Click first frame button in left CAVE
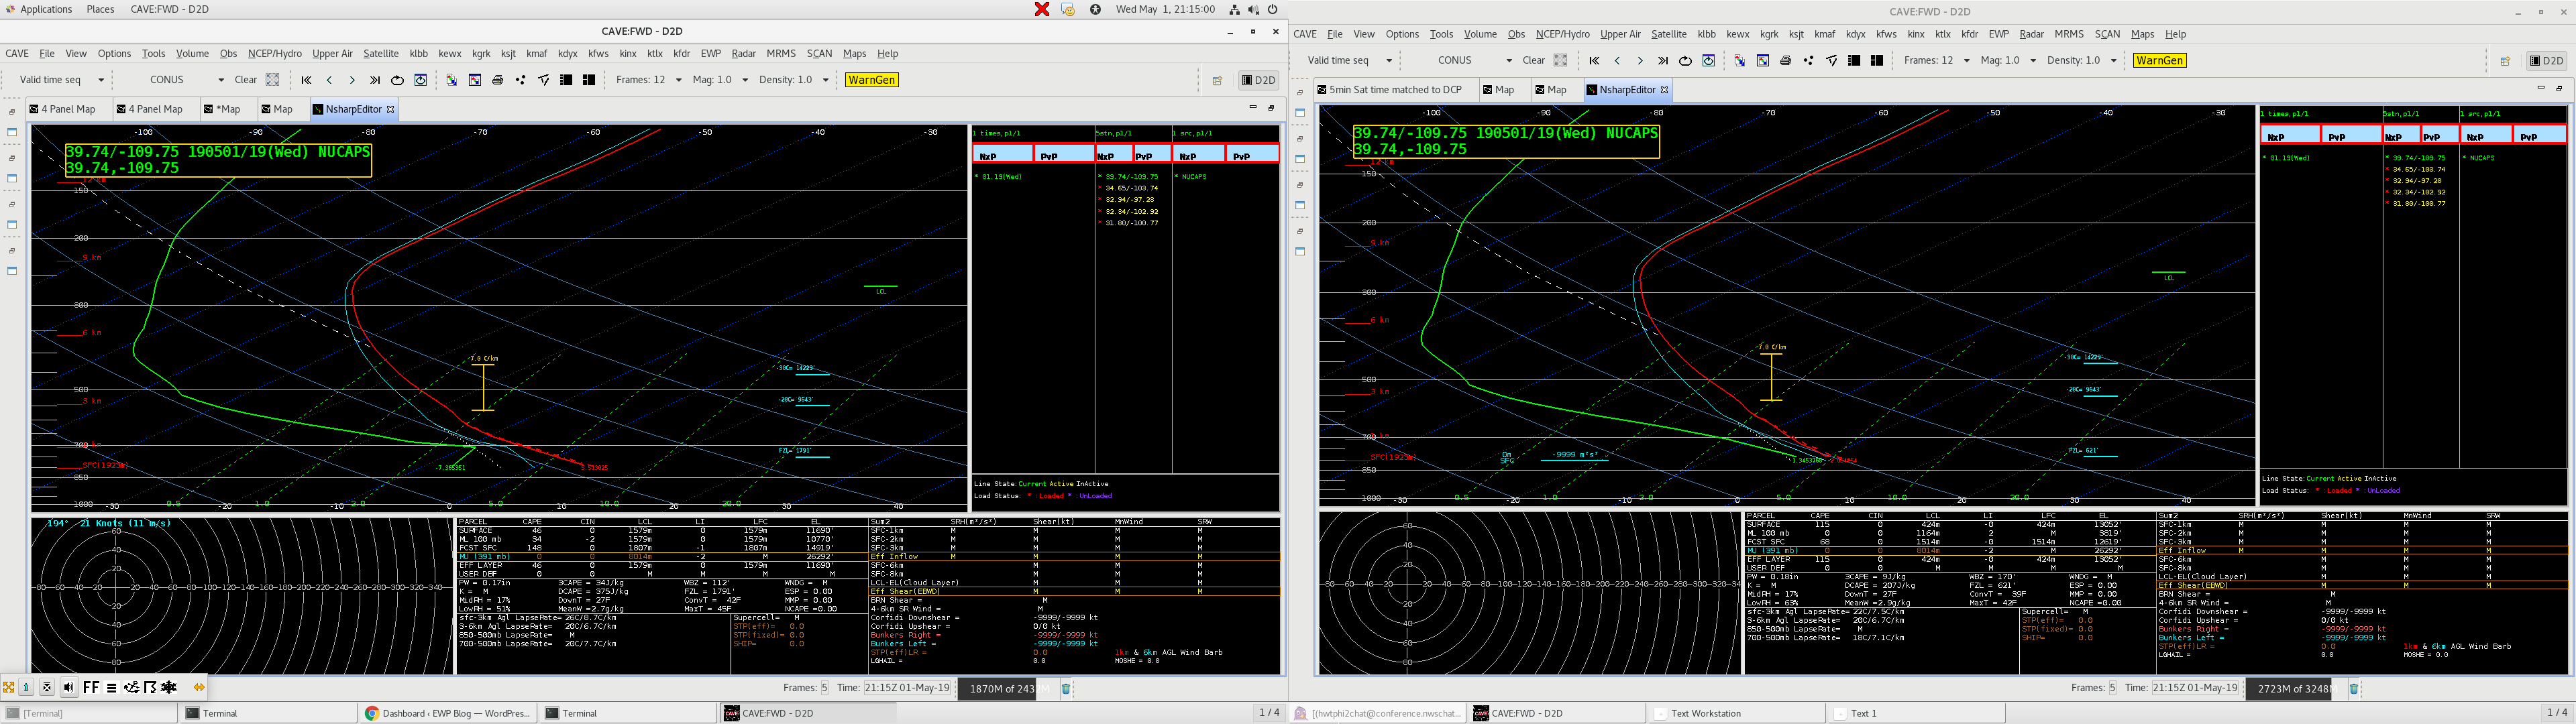Screen dimensions: 2576x724 (x=306, y=80)
